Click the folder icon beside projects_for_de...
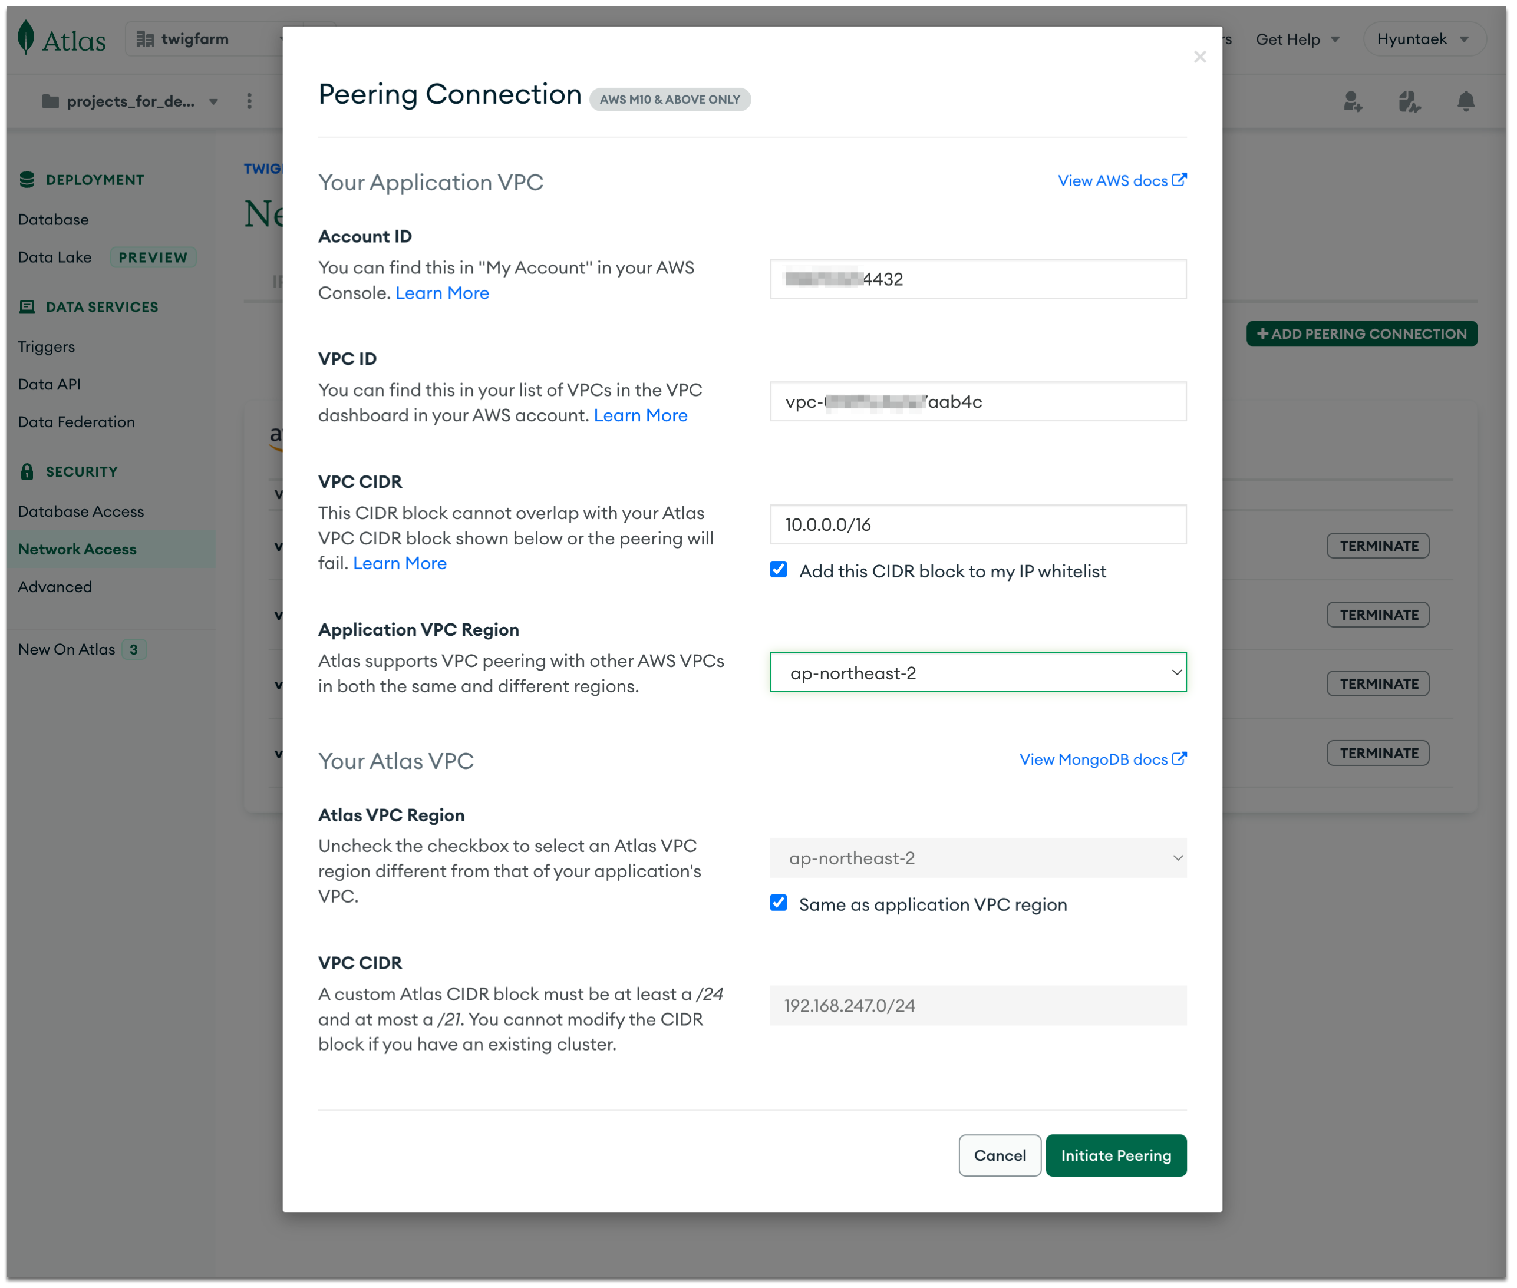This screenshot has height=1288, width=1517. click(51, 101)
